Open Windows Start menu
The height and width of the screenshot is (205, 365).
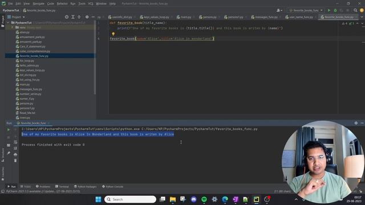tap(98, 199)
